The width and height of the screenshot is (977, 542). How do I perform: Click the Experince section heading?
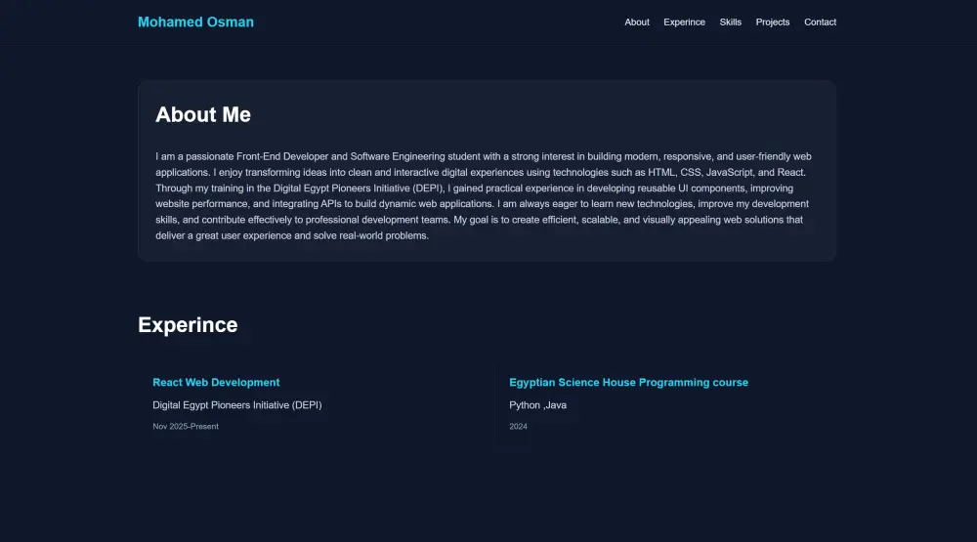(188, 325)
